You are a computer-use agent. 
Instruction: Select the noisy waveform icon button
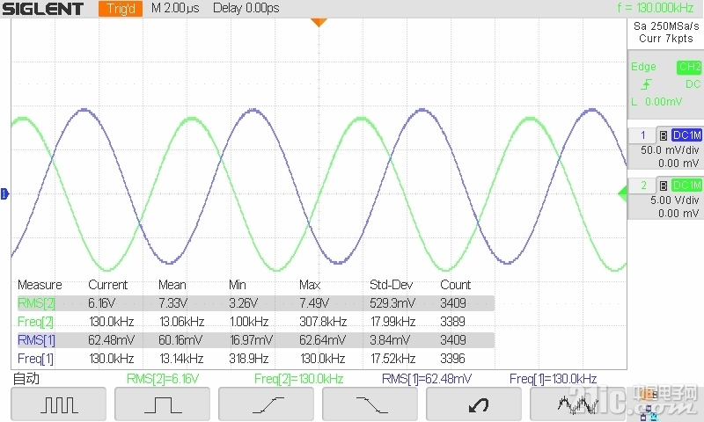pyautogui.click(x=577, y=404)
